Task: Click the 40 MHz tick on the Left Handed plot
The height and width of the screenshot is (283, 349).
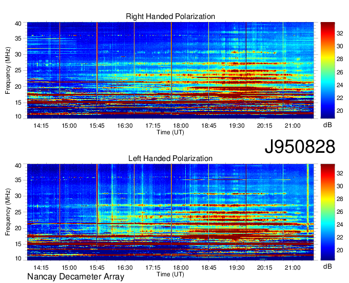Action: pos(18,166)
